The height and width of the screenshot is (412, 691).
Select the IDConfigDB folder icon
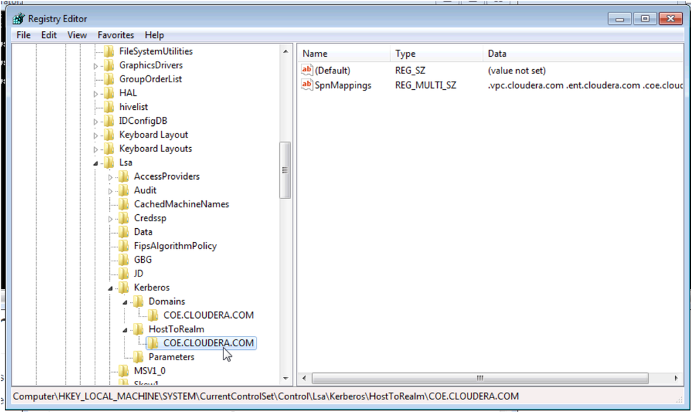click(109, 121)
